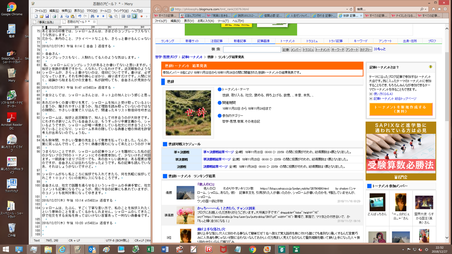Click the Paste clipboard icon in Mery
This screenshot has height=254, width=452.
click(x=72, y=16)
